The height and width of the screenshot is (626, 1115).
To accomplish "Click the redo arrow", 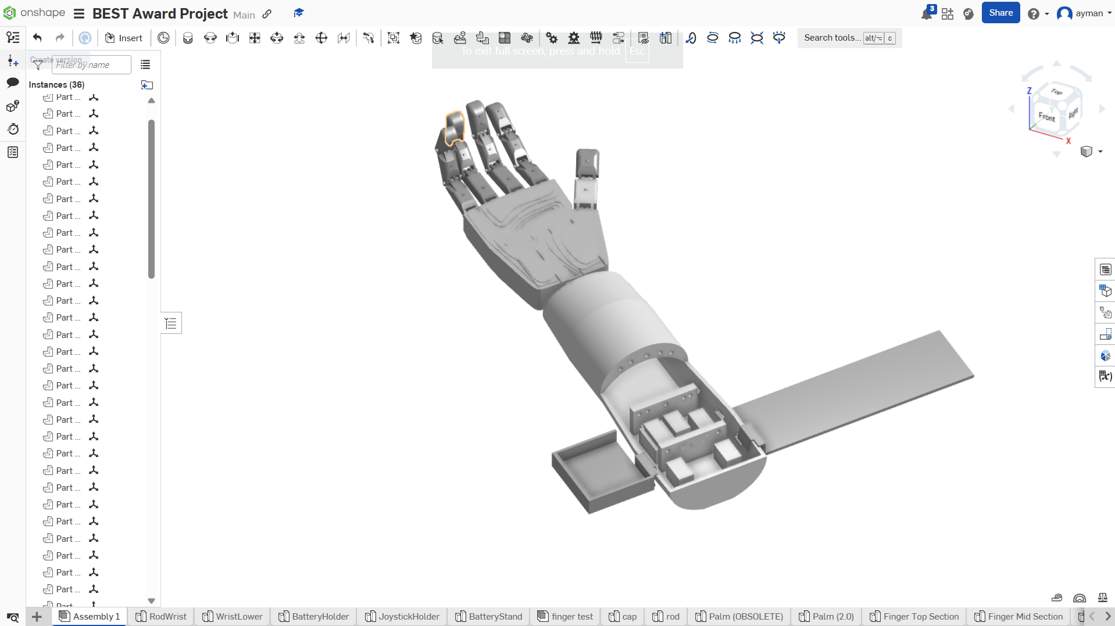I will 60,38.
